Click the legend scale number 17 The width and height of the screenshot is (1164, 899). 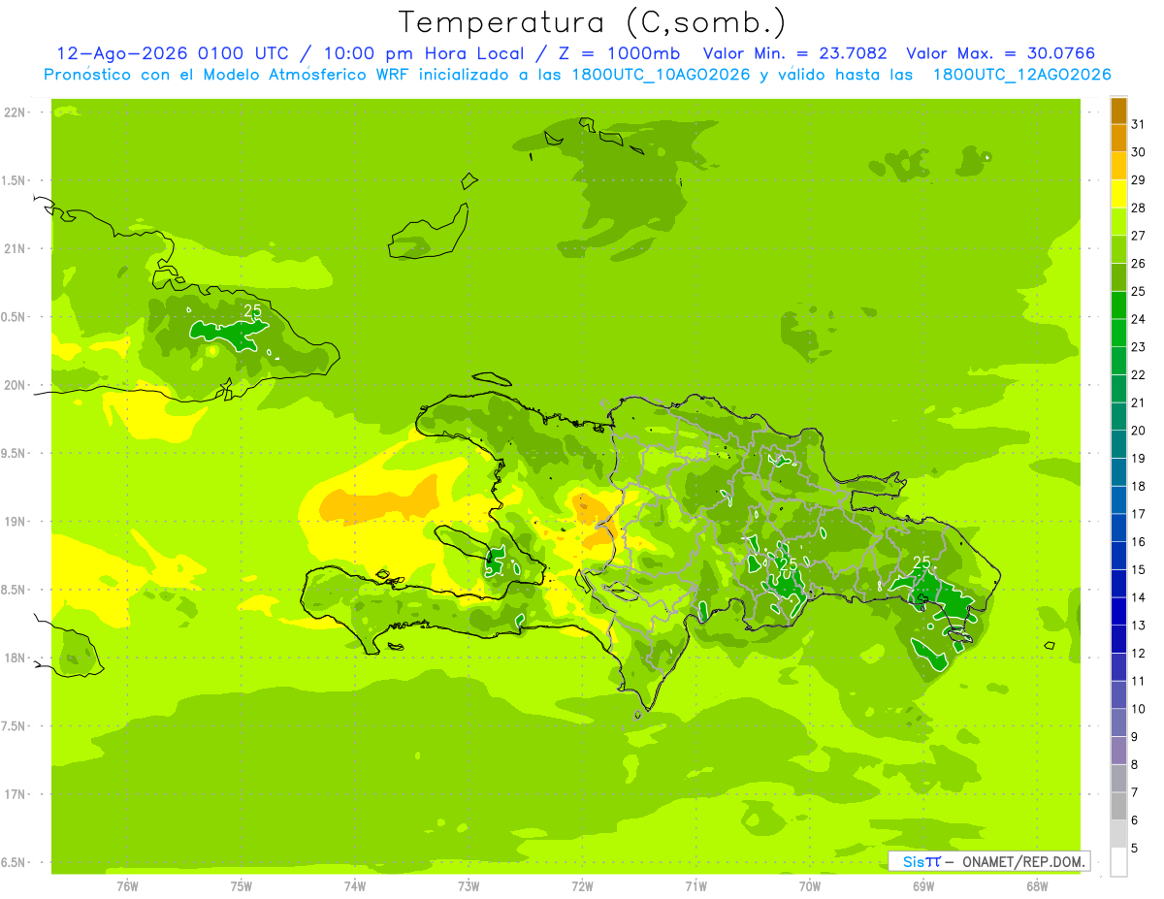(x=1139, y=514)
